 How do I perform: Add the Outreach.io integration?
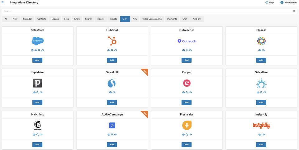coord(187,60)
